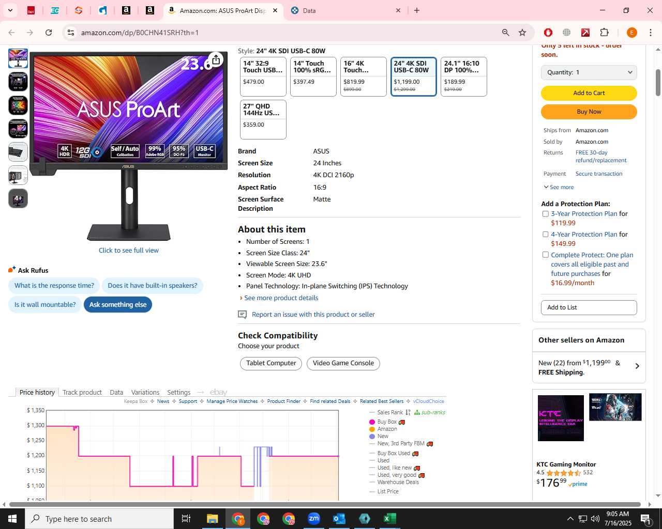Click Add to Cart button
Image resolution: width=662 pixels, height=529 pixels.
[589, 93]
